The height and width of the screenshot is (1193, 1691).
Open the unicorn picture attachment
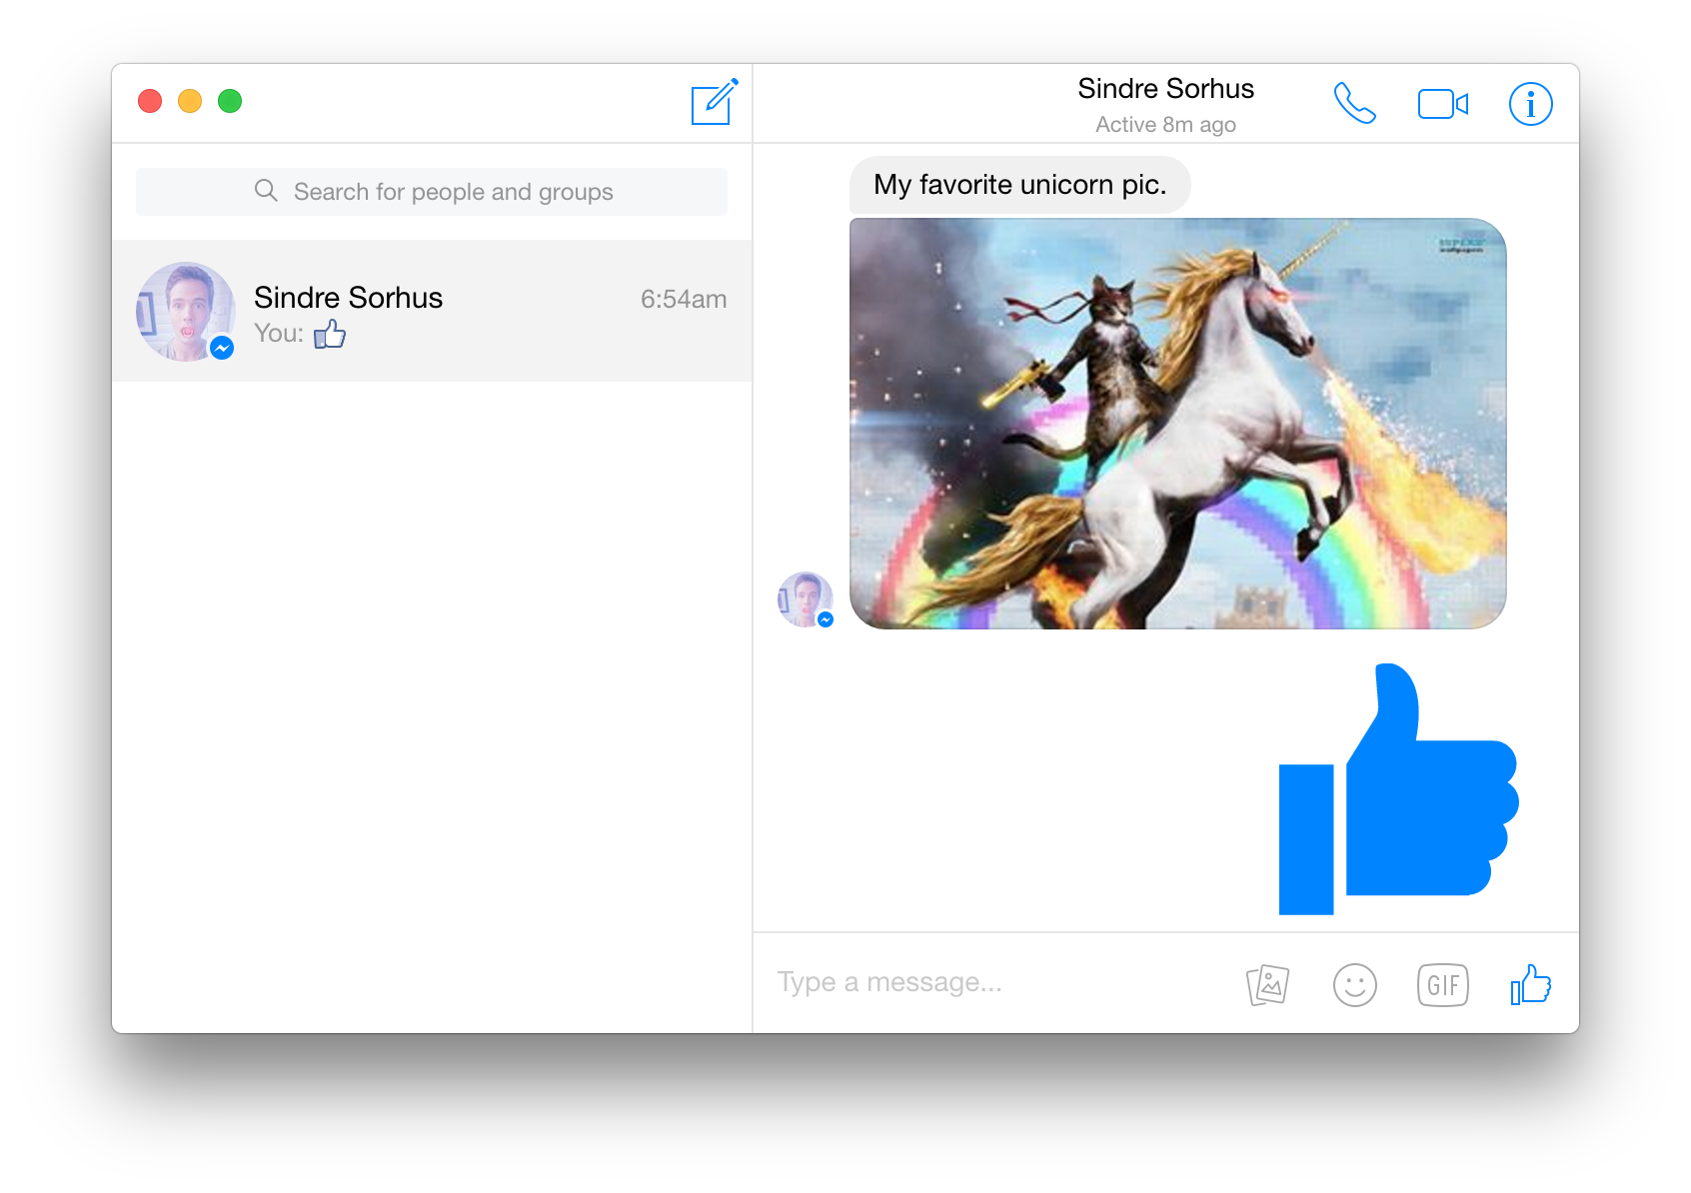point(1177,424)
